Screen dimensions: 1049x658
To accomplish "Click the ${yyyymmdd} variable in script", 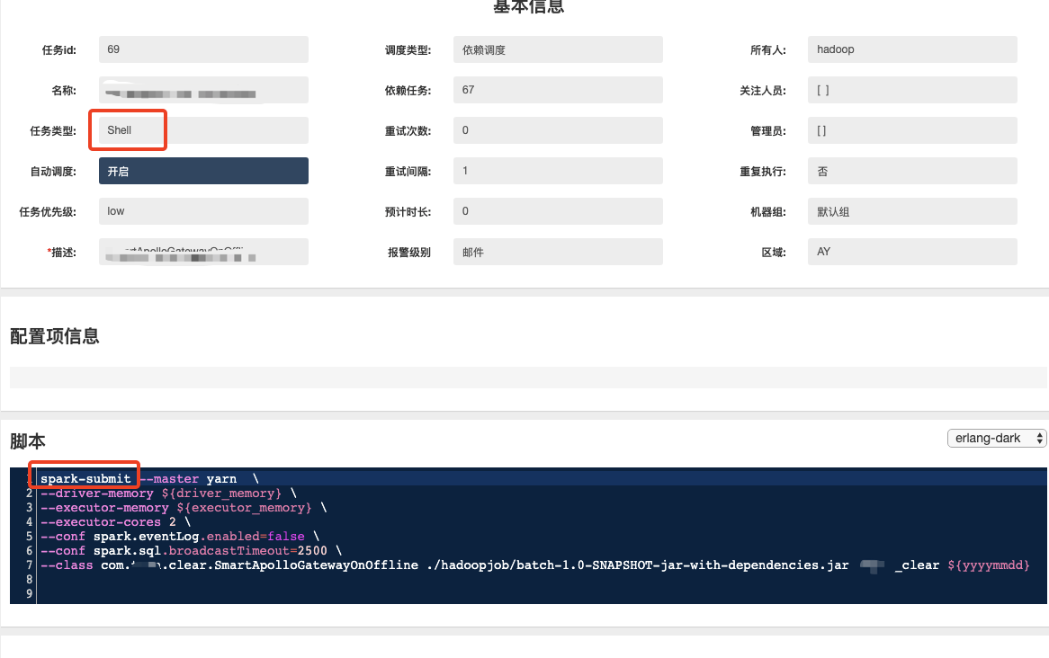I will 989,565.
